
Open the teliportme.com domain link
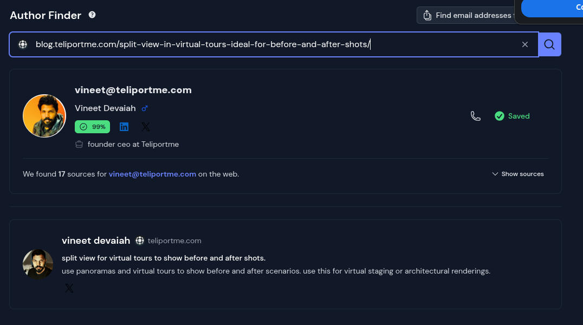click(x=174, y=240)
